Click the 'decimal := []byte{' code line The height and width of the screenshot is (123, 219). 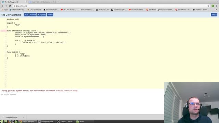click(43, 33)
